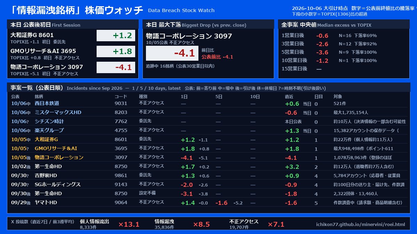Click the 全事案 中央値 panel heading
The image size is (417, 234).
coord(299,25)
